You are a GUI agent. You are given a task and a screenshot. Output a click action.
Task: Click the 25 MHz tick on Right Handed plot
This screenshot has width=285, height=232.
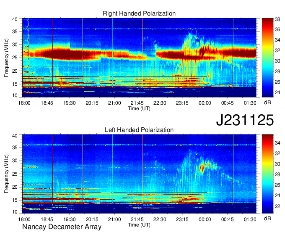click(15, 58)
